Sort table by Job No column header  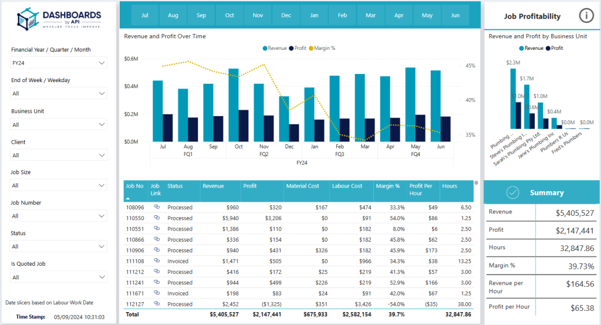[134, 186]
